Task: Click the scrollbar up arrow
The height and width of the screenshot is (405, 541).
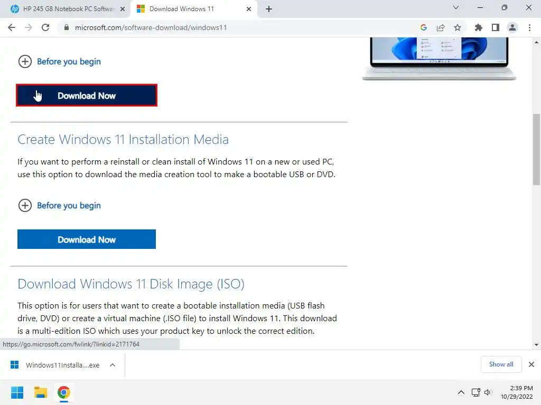Action: 536,42
